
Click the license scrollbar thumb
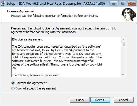pos(123,44)
